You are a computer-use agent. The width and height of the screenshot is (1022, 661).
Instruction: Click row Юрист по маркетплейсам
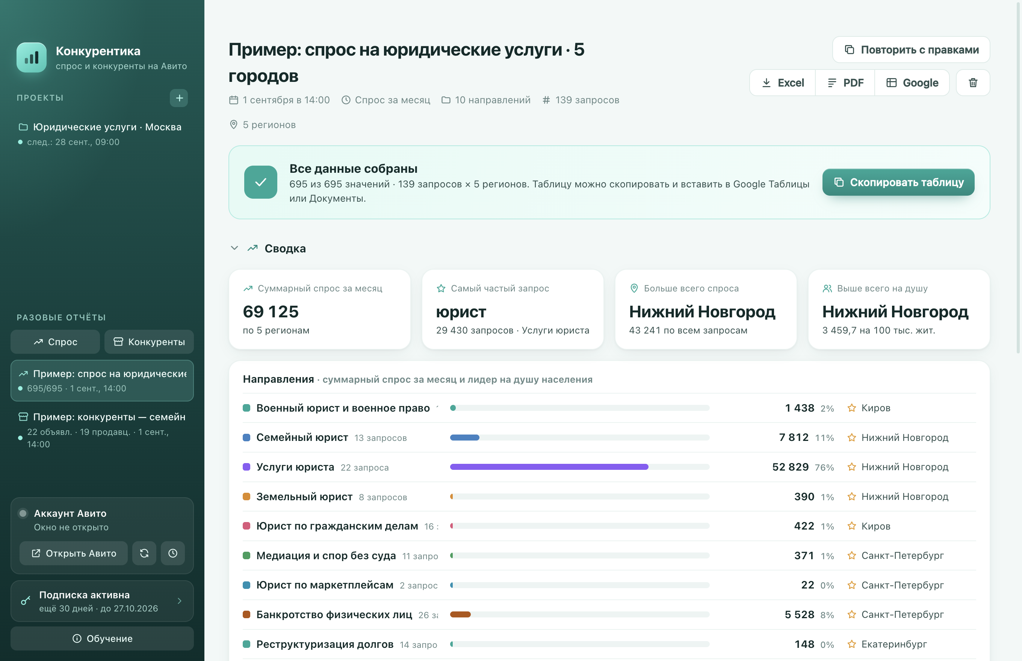(x=609, y=585)
